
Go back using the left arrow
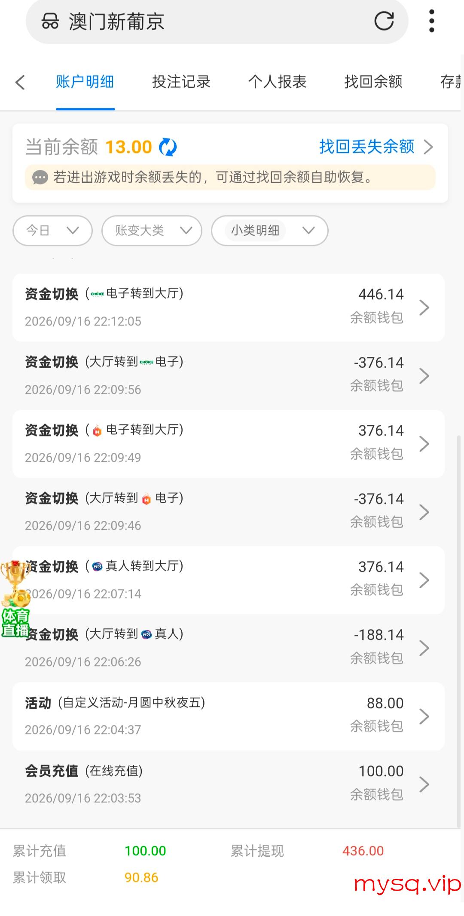pos(20,82)
